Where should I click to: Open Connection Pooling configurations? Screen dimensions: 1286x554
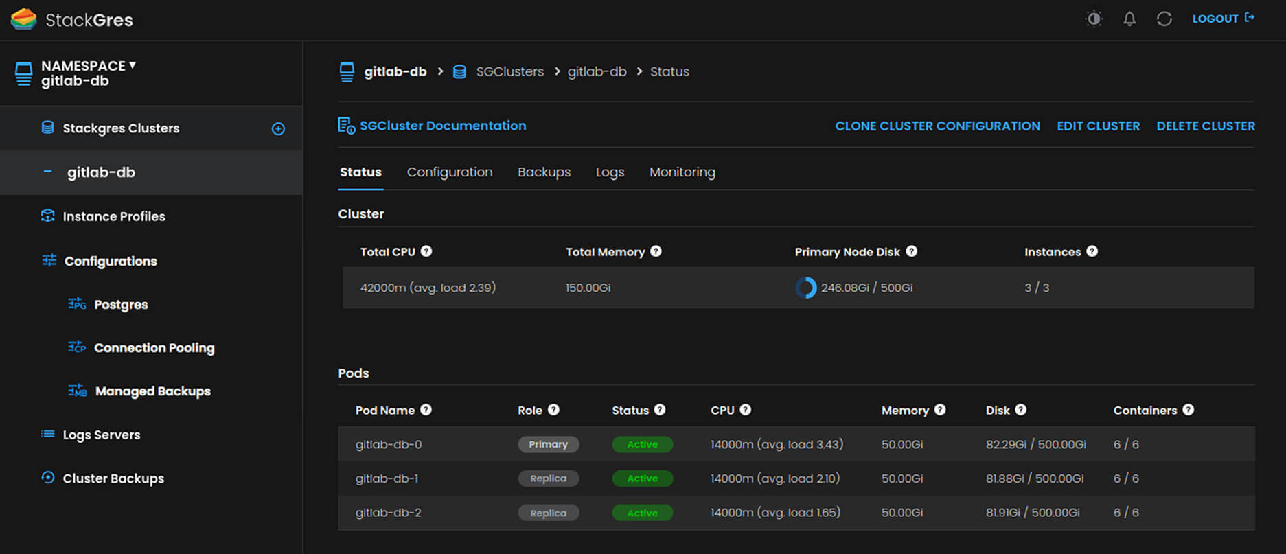coord(154,348)
